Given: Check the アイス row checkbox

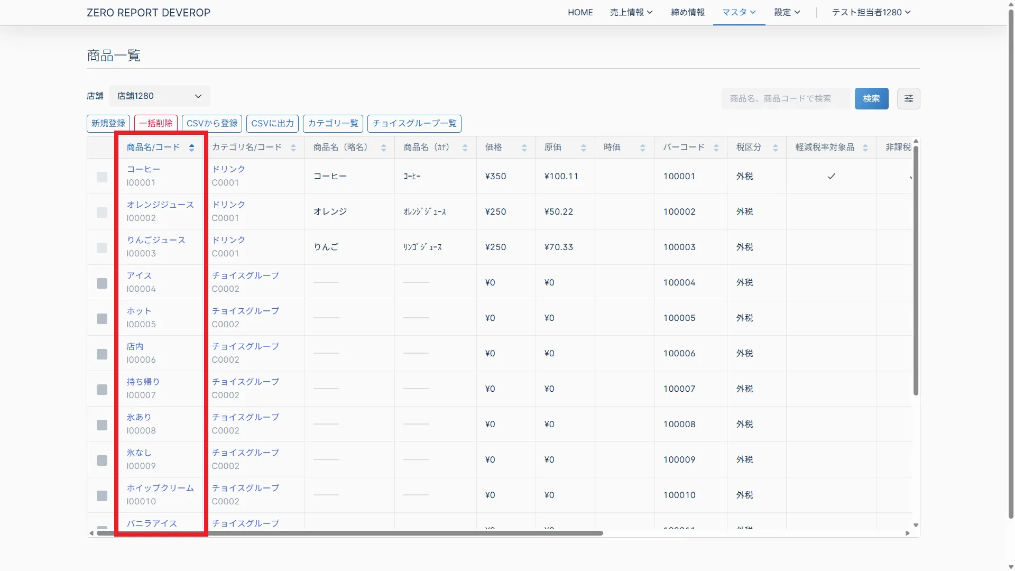Looking at the screenshot, I should click(x=102, y=283).
